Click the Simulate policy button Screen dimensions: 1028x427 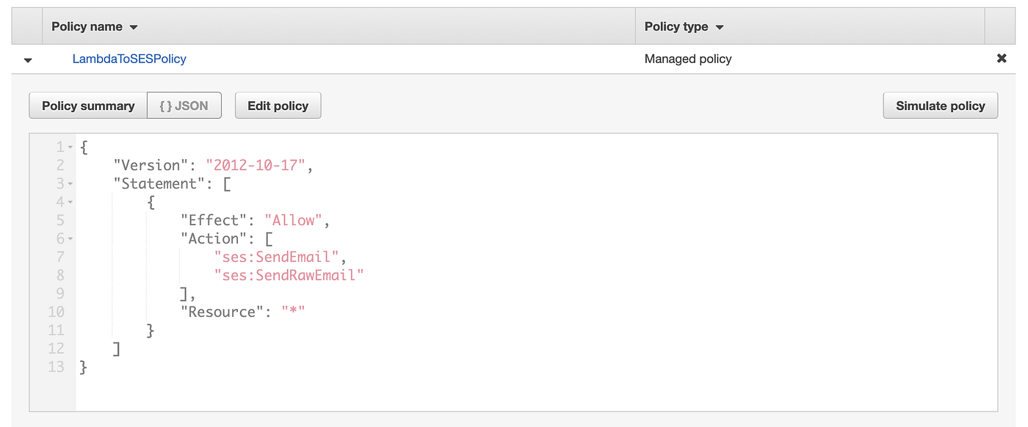pos(941,106)
